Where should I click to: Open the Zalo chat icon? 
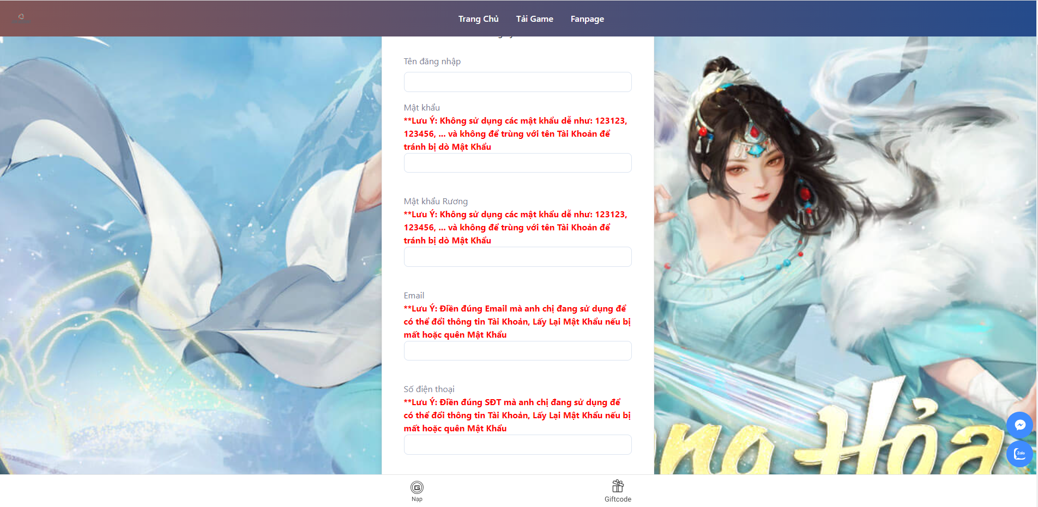click(x=1019, y=454)
